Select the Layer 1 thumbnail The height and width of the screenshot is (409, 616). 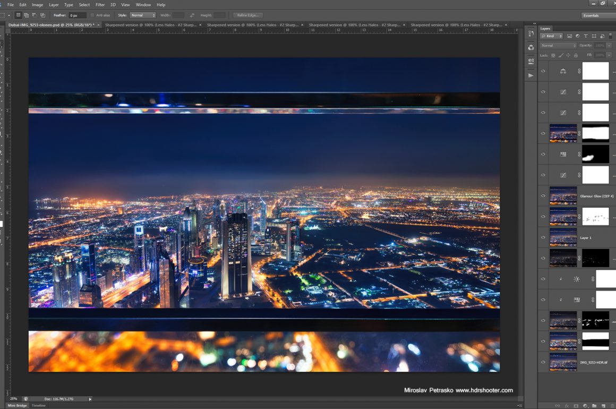(563, 237)
